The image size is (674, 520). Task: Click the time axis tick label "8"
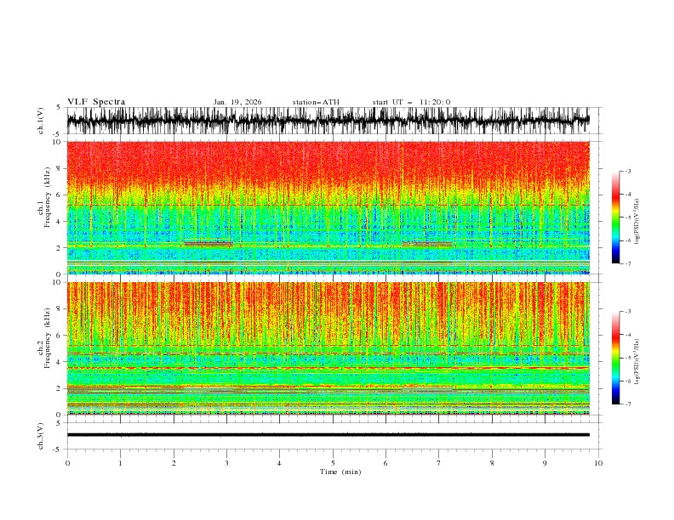pyautogui.click(x=492, y=463)
